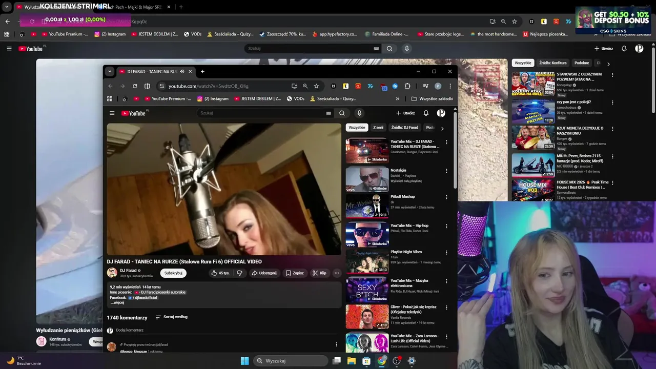Screen dimensions: 656x369
Task: Open the Pitbull Mashup video thumbnail
Action: coord(367,205)
